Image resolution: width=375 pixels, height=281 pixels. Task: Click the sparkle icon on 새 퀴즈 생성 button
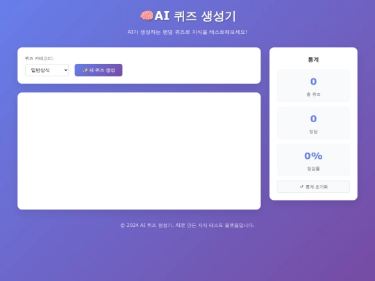point(85,70)
